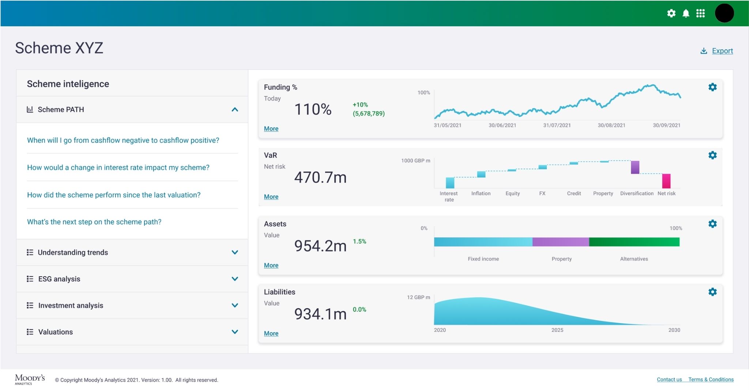749x390 pixels.
Task: Click the 954.2m assets value
Action: pos(320,246)
